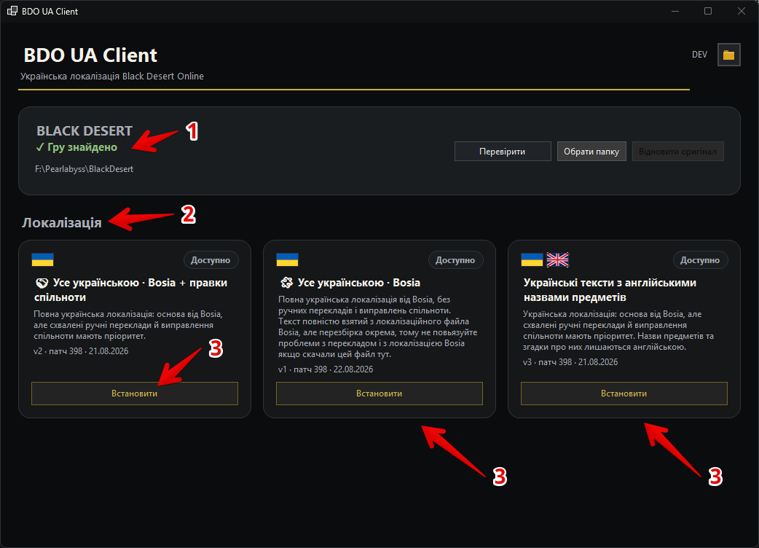Maximize the BDO UA Client window
This screenshot has height=548, width=759.
[708, 11]
